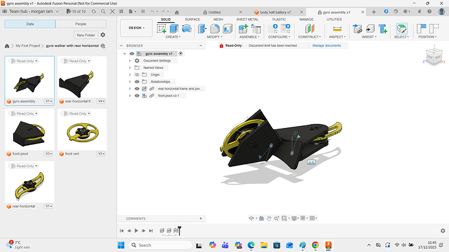
Task: Open version V1 dropdown for gyro assembly
Action: click(x=49, y=101)
